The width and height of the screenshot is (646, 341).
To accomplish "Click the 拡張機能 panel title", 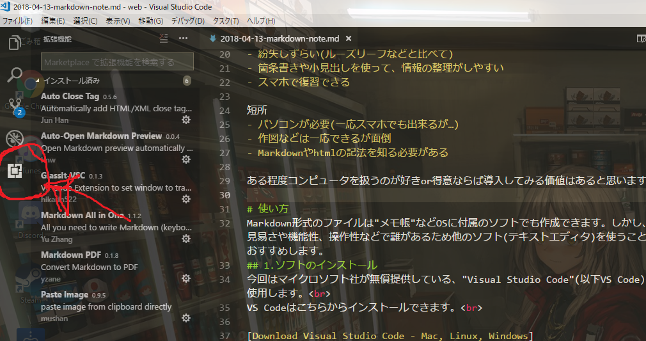I will pos(58,39).
